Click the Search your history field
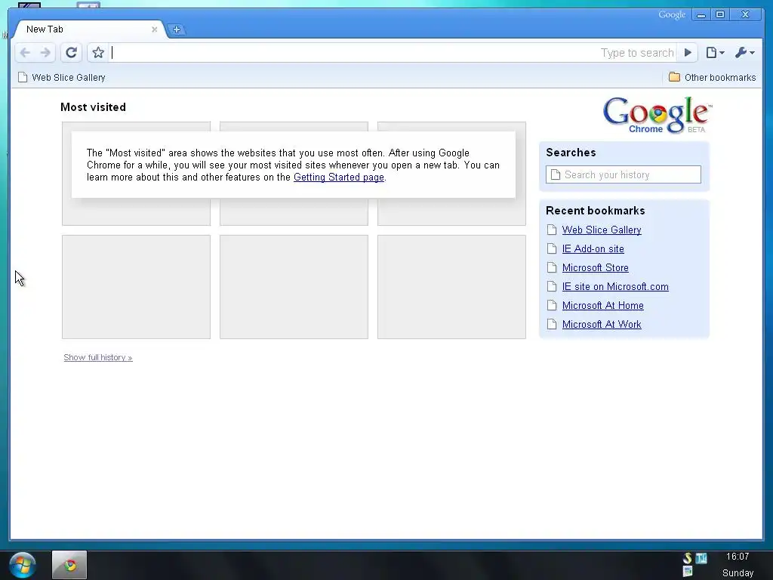The image size is (773, 580). coord(623,174)
